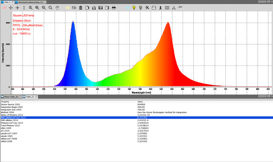Screen dimensions: 273x162
Task: Select the Integration Begin property row
Action: pos(136,107)
